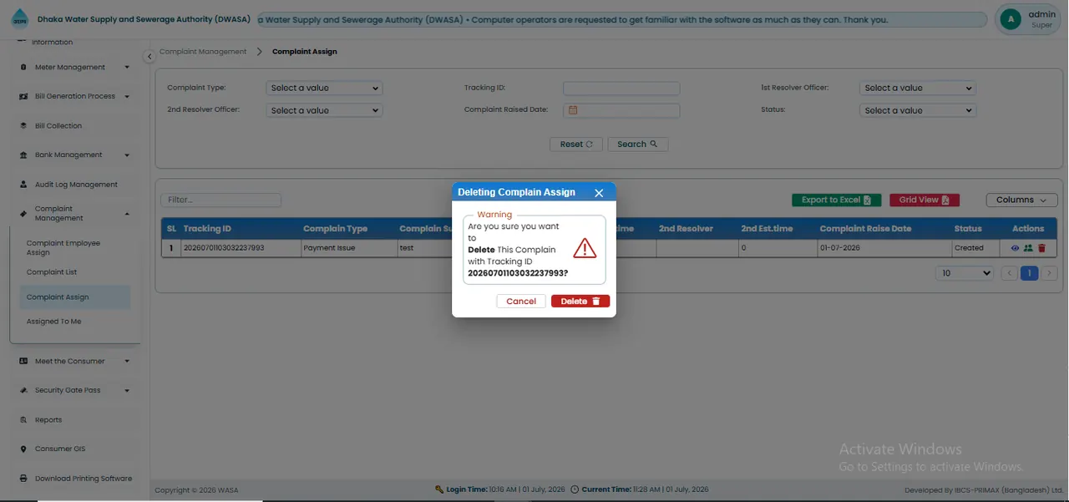Click the 01-07-2026 date cell
Image resolution: width=1069 pixels, height=502 pixels.
pyautogui.click(x=884, y=248)
